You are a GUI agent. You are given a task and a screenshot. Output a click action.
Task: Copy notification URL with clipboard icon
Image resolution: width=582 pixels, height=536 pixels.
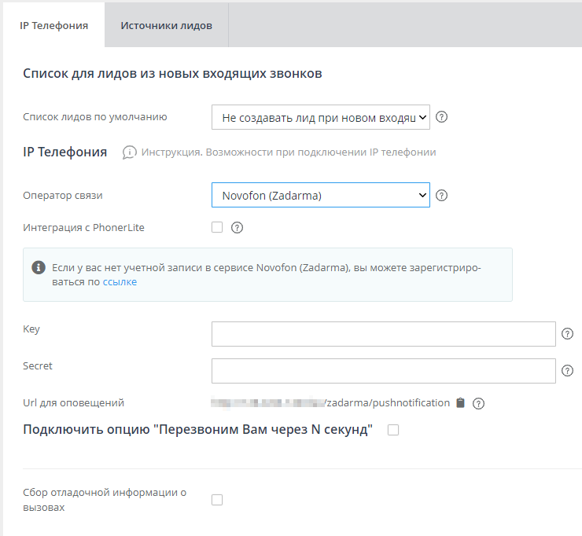(x=461, y=403)
